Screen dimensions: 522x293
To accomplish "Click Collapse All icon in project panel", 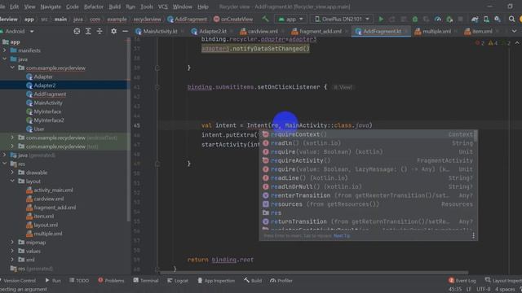I will click(100, 31).
